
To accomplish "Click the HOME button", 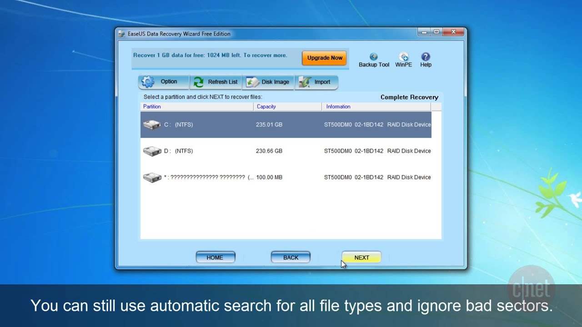I will click(215, 258).
